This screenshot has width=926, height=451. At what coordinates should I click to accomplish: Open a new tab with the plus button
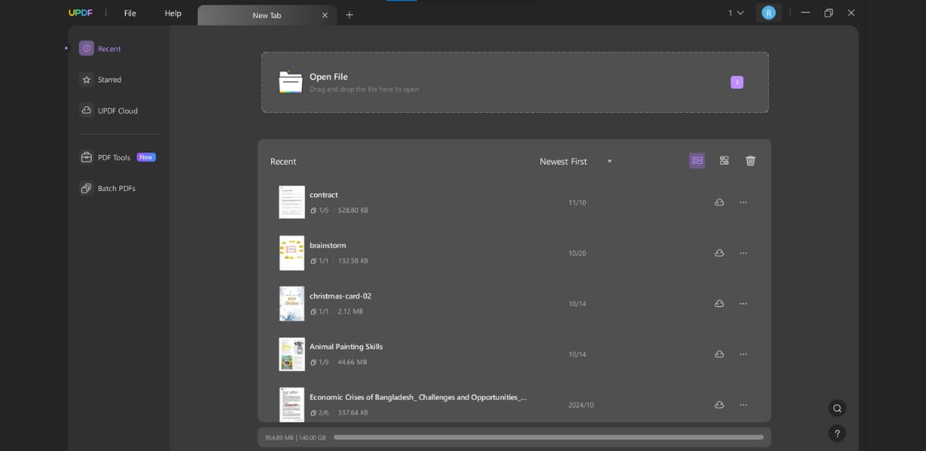point(349,14)
